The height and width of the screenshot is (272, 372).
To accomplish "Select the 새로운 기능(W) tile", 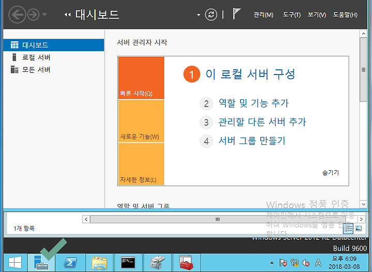I will [141, 121].
